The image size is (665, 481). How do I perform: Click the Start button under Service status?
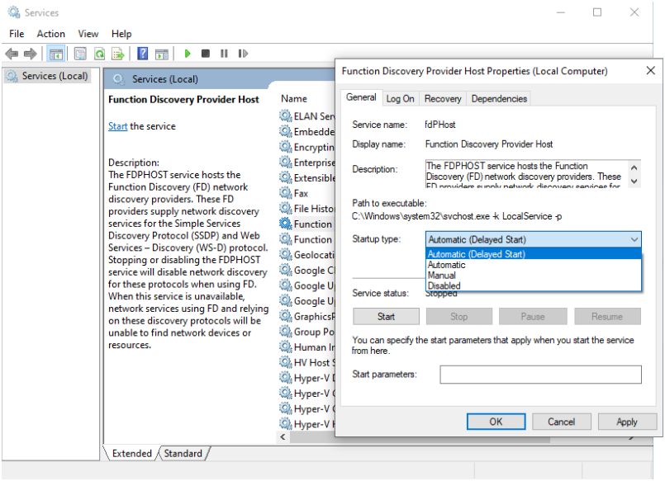[386, 316]
